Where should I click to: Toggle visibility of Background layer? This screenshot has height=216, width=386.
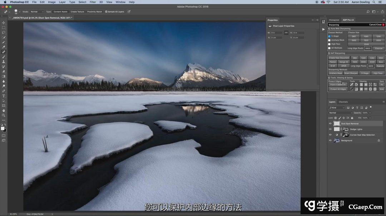330,141
